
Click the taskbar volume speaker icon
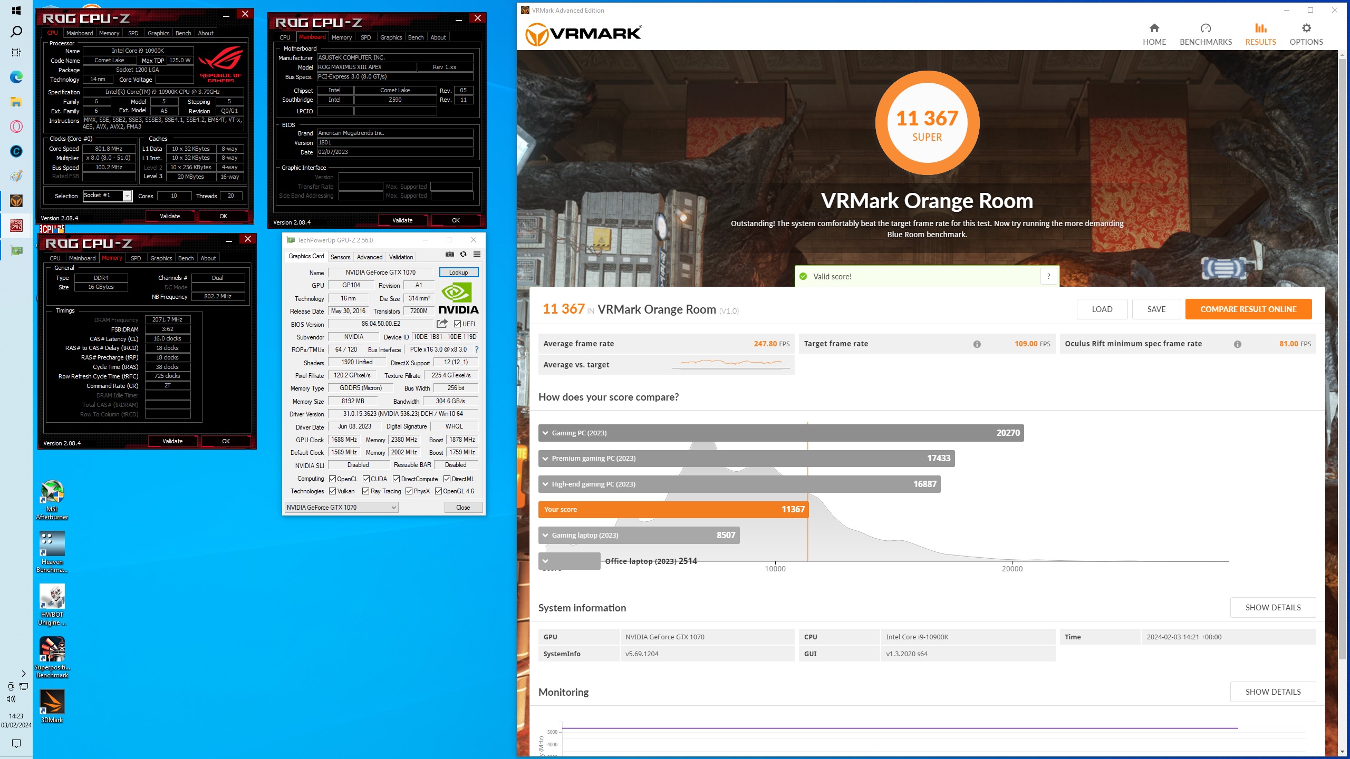(11, 699)
